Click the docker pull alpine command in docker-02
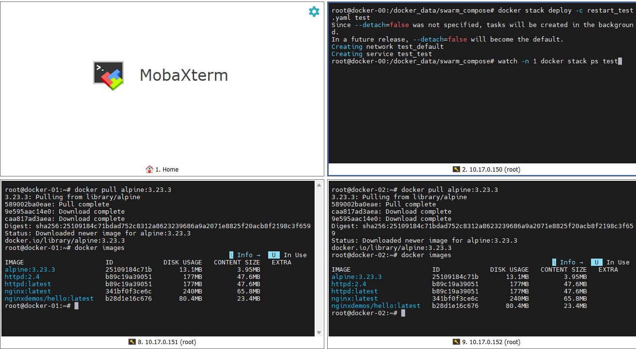 [x=450, y=190]
